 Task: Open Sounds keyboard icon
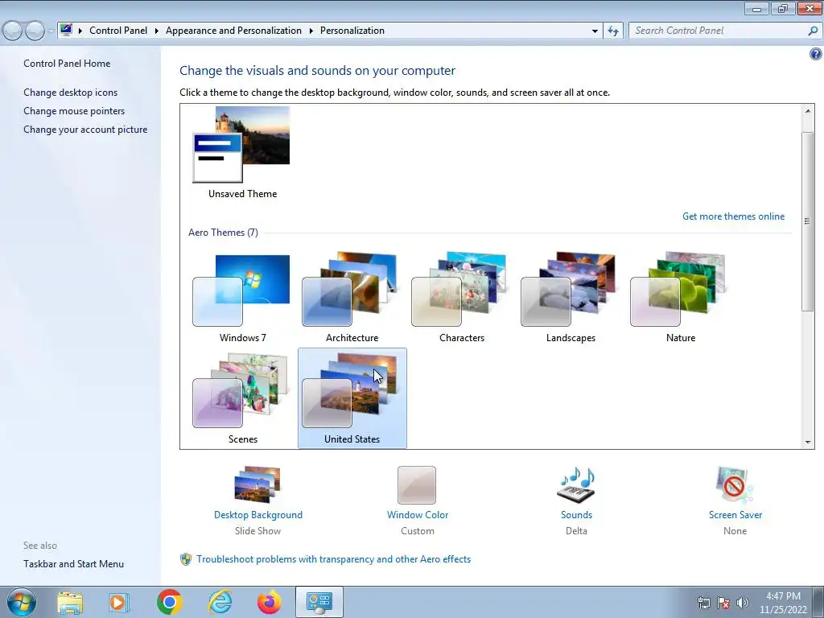click(576, 484)
